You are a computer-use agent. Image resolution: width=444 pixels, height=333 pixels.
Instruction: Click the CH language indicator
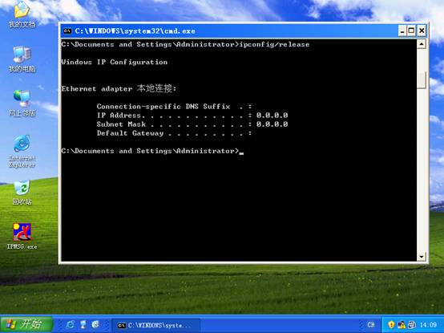click(x=370, y=325)
